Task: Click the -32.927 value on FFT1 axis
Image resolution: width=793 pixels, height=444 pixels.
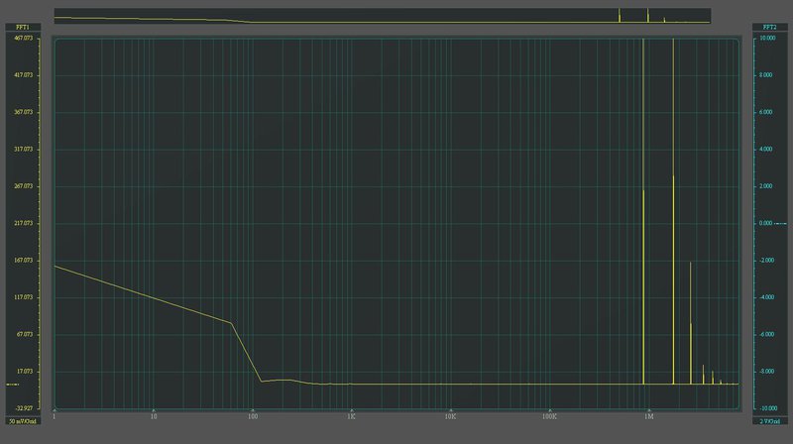Action: [x=25, y=408]
